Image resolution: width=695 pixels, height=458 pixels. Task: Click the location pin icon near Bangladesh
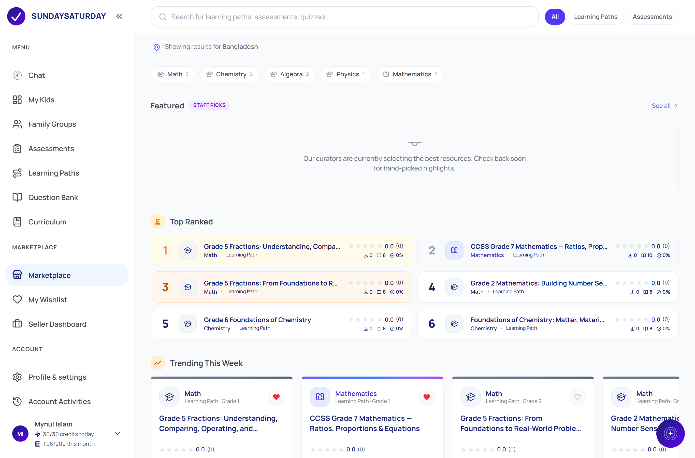click(156, 47)
